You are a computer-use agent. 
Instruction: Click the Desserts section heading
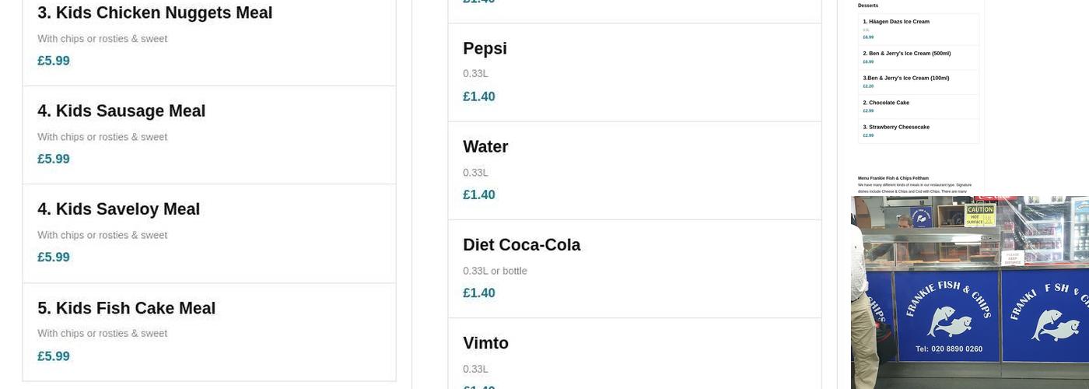pos(868,5)
